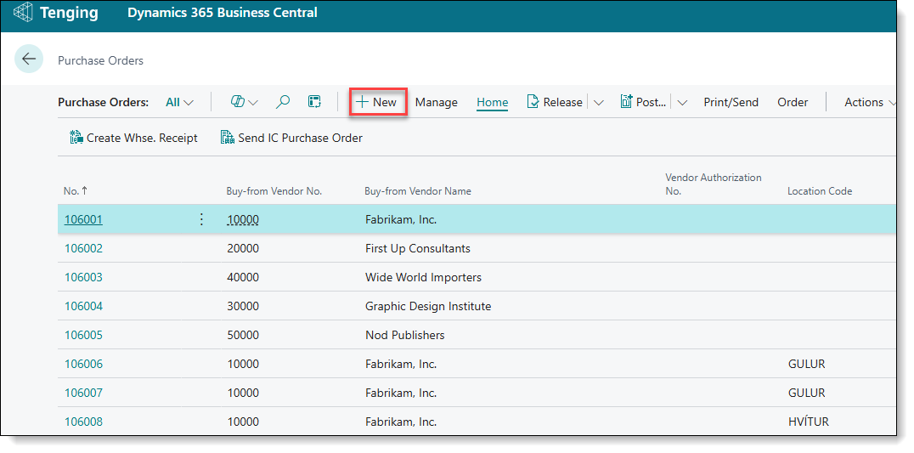Select the First Up Consultants cell
914x453 pixels.
coord(417,248)
